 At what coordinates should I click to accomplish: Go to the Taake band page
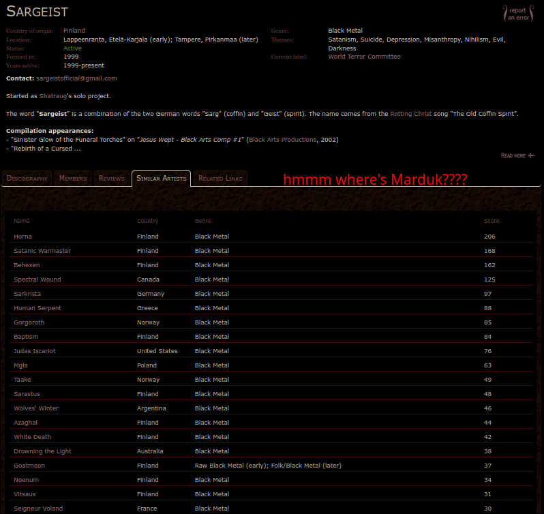pyautogui.click(x=22, y=380)
